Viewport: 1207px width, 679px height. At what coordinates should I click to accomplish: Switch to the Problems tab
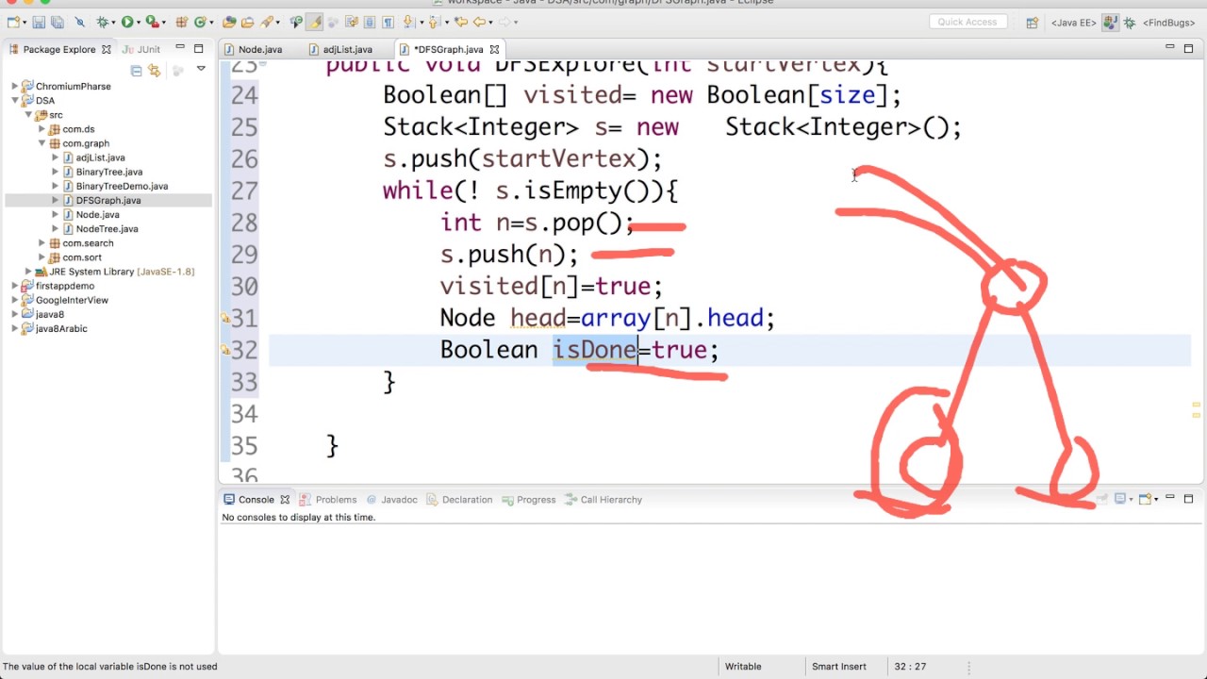click(328, 500)
